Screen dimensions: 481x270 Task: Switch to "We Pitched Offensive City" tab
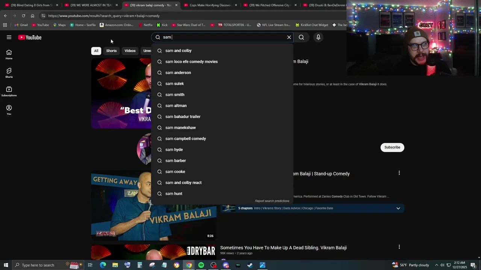coord(270,5)
